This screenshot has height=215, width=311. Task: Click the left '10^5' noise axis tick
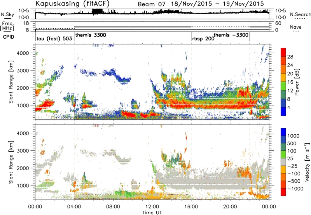24,11
